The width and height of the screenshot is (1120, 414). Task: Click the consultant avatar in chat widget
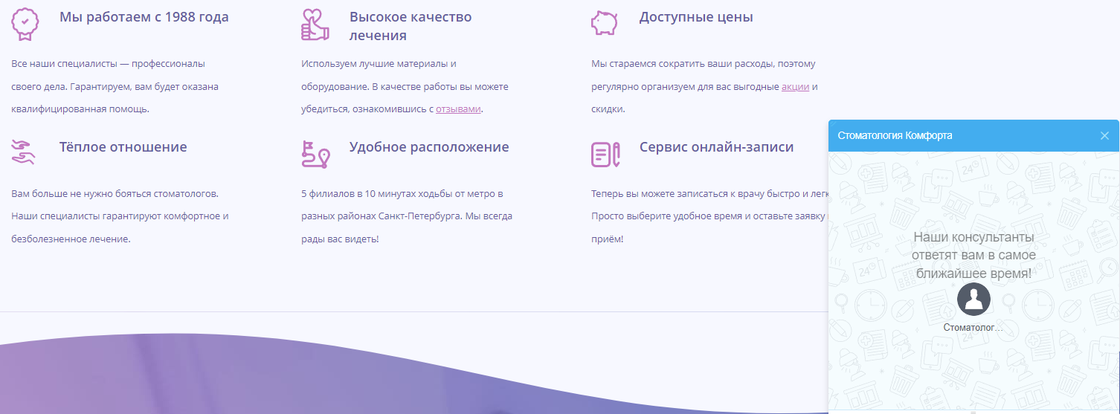pos(973,300)
